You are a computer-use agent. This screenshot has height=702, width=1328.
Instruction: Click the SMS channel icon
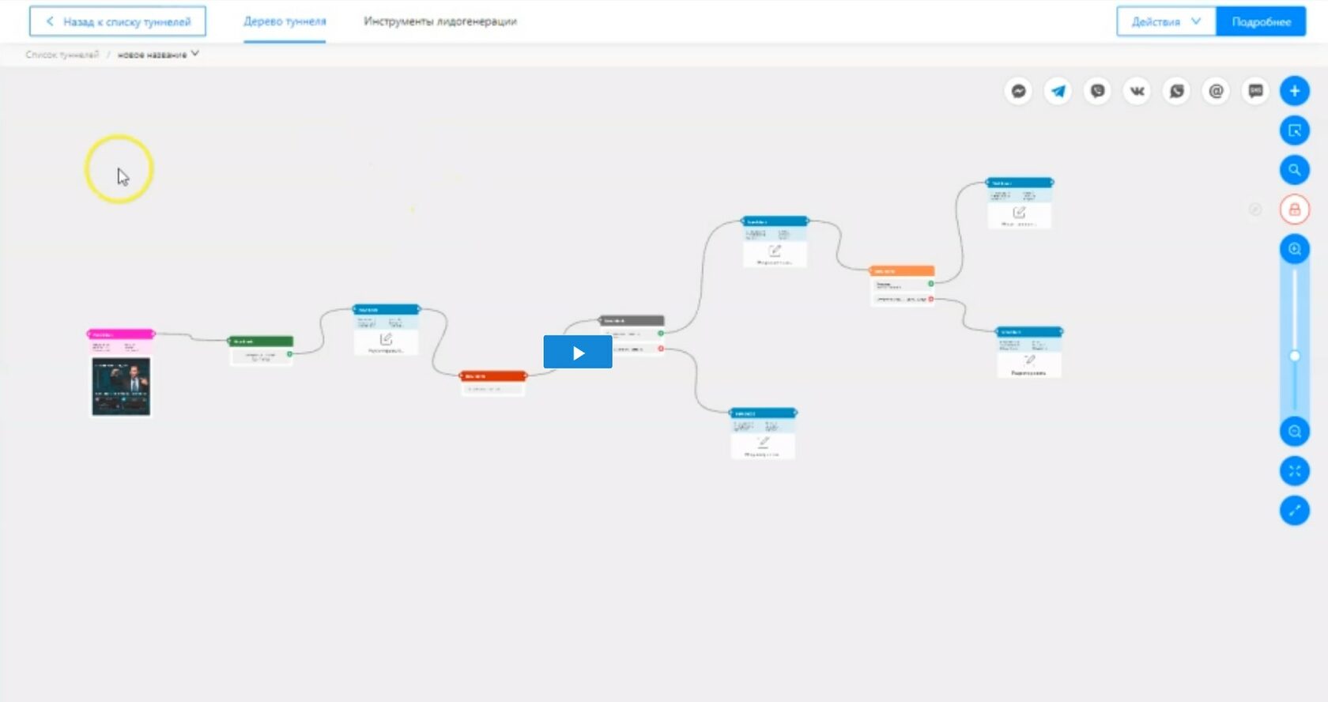[x=1255, y=92]
